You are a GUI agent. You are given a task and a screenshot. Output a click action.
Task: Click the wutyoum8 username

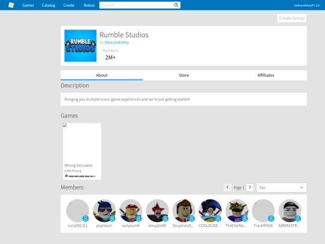(131, 225)
